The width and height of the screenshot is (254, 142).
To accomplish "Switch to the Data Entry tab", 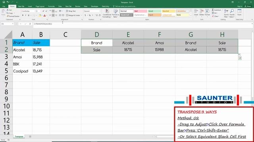I will pos(106,6).
